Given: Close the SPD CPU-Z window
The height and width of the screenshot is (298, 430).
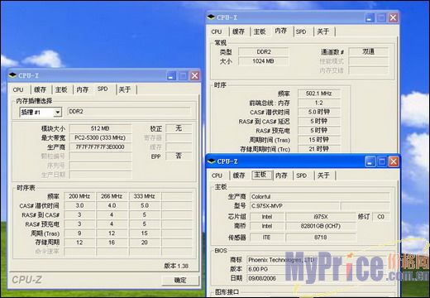Looking at the screenshot, I should click(195, 75).
